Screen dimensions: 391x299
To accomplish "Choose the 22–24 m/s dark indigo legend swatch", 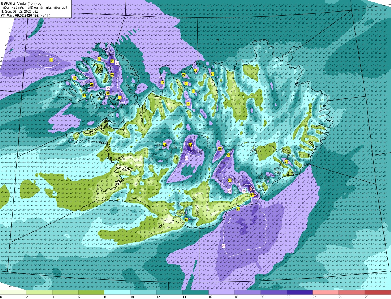I will click(x=300, y=292).
